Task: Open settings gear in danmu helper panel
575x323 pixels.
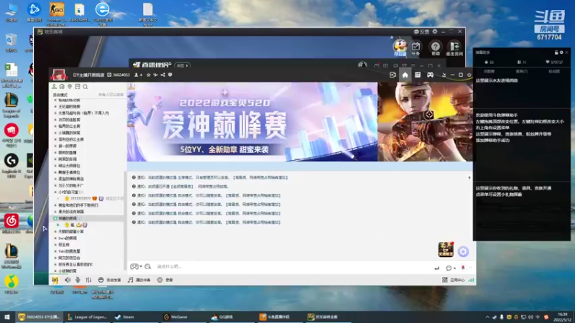Action: pos(561,52)
